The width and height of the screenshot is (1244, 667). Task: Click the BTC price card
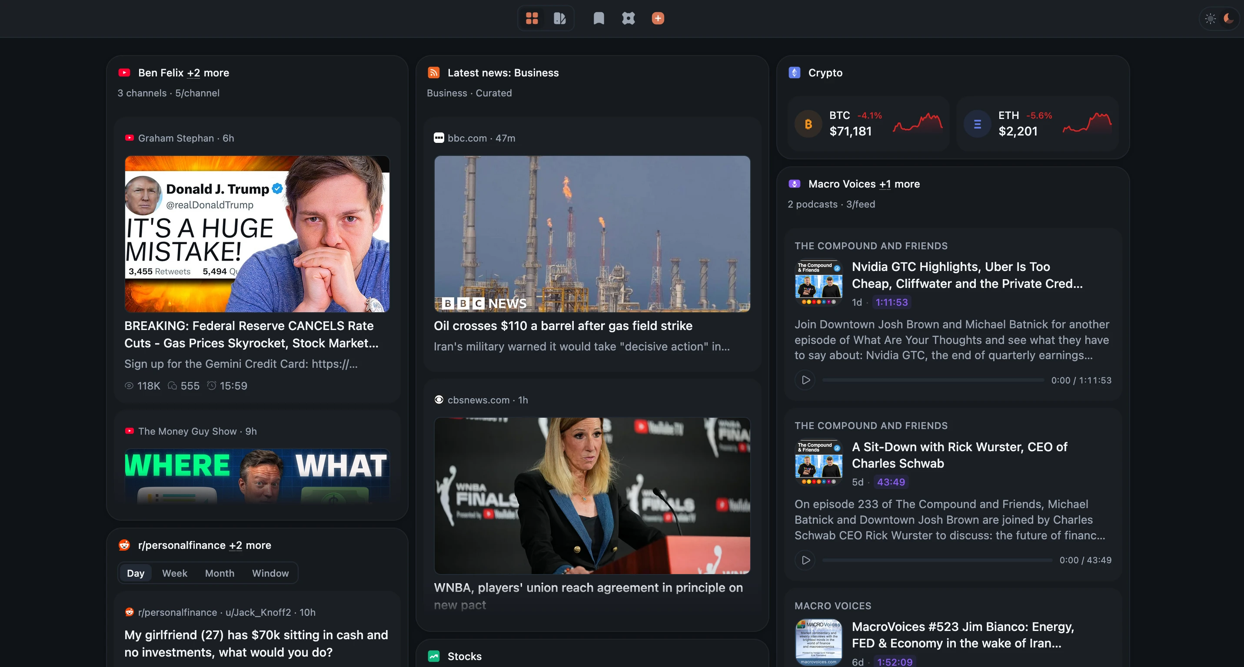pos(868,124)
